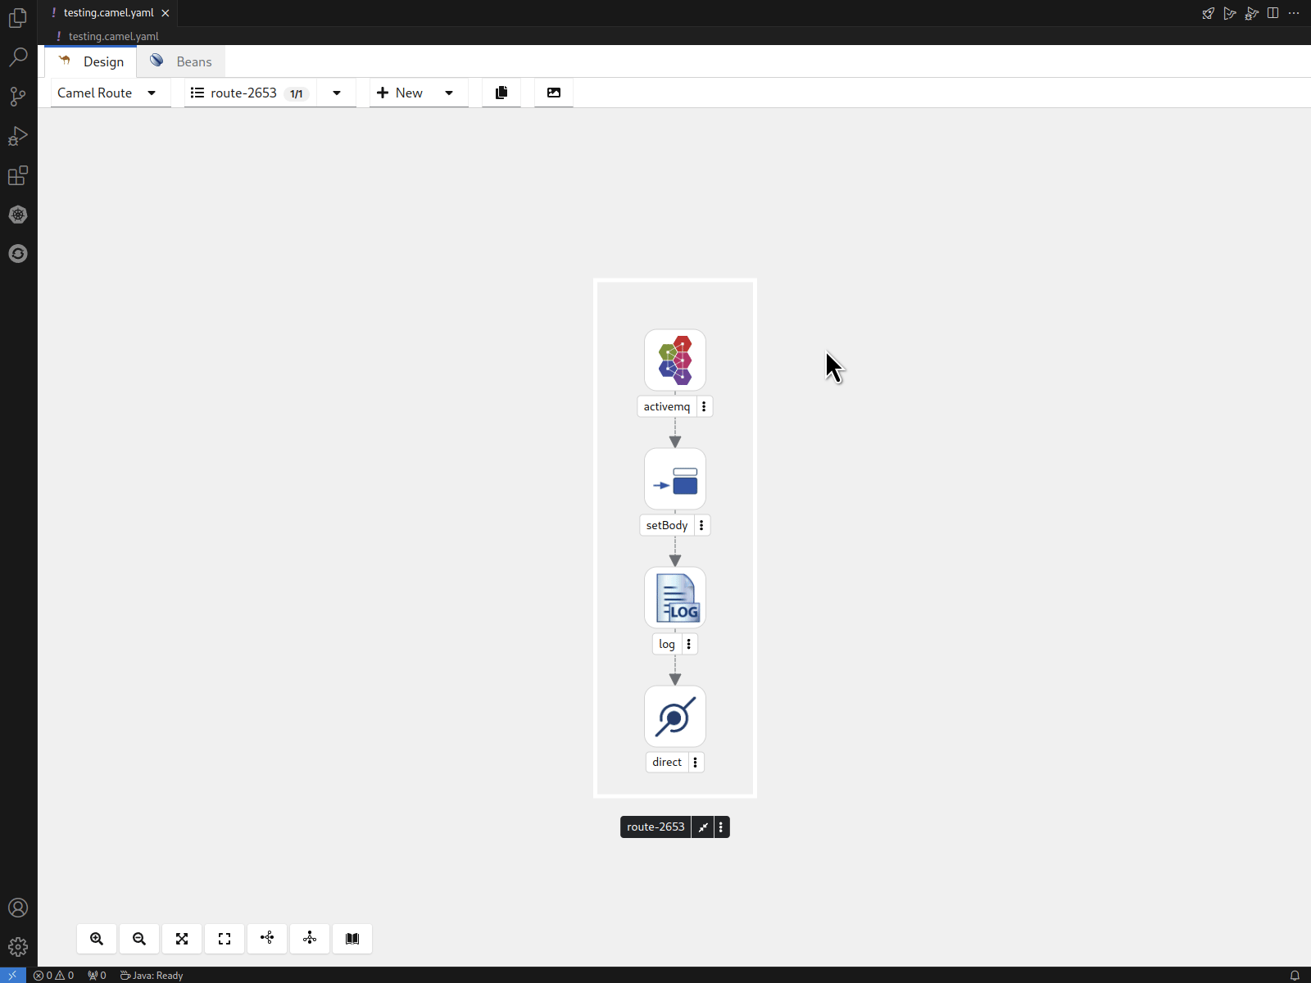This screenshot has height=983, width=1311.
Task: Toggle the notifications bell in the status bar
Action: [1293, 976]
